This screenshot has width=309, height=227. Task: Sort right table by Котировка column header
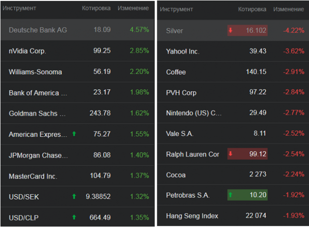pyautogui.click(x=252, y=9)
